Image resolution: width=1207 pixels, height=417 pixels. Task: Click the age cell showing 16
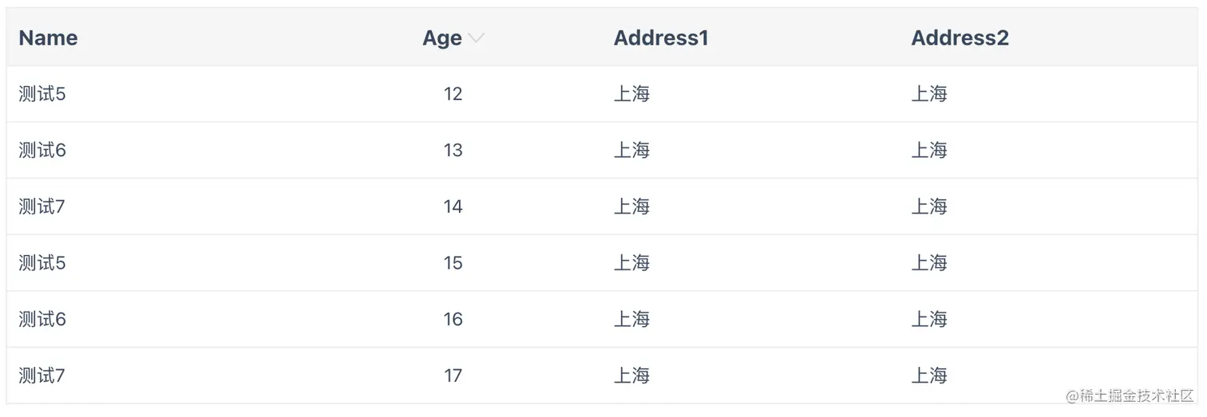(x=453, y=320)
